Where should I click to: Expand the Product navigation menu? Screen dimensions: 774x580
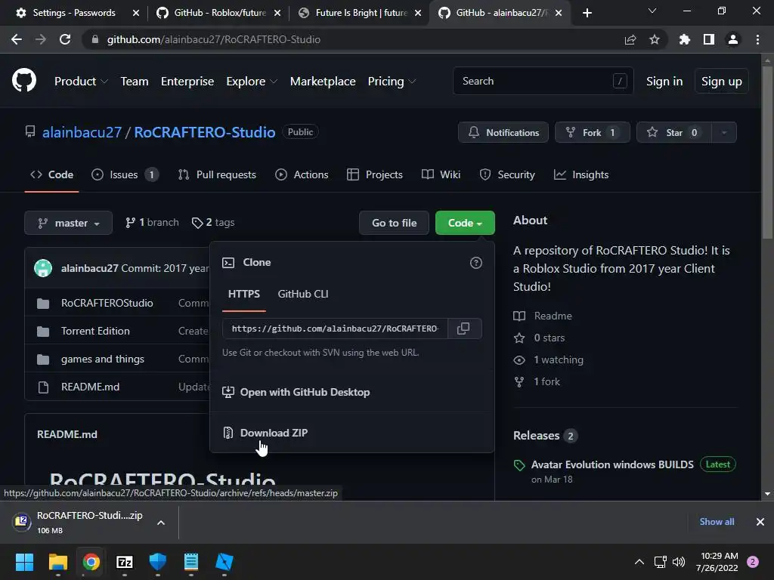click(x=81, y=82)
